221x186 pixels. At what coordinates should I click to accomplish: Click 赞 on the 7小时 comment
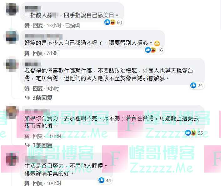27,53
